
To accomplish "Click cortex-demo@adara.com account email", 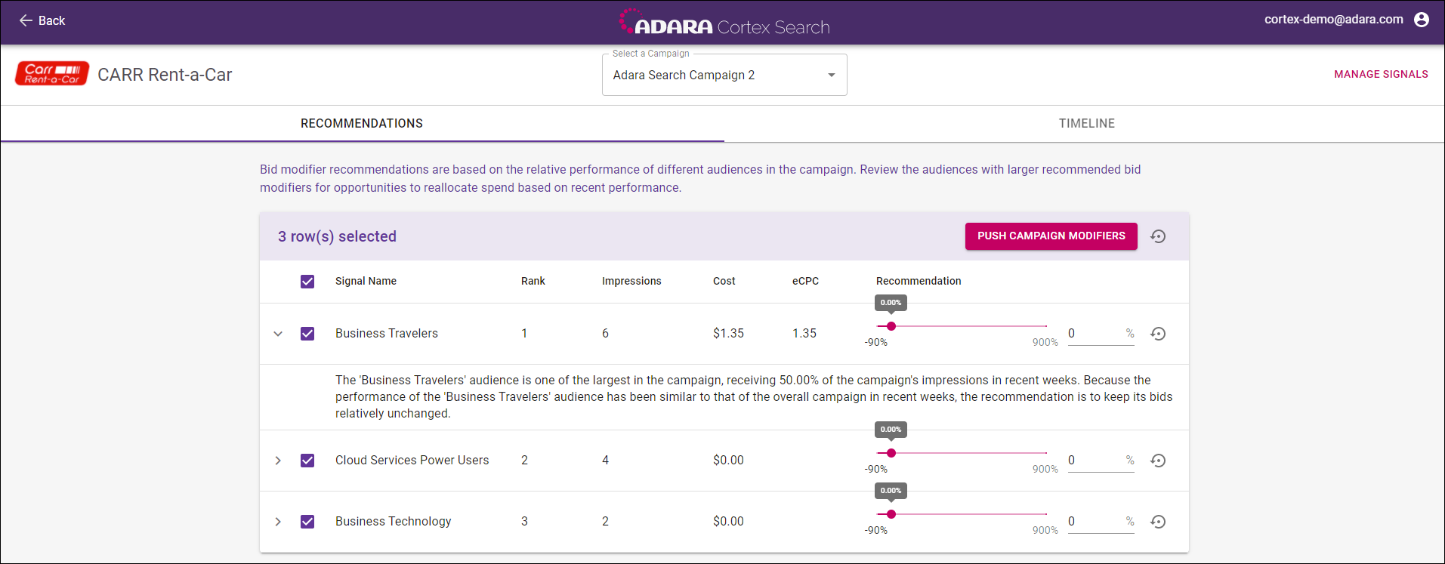I will click(x=1333, y=20).
